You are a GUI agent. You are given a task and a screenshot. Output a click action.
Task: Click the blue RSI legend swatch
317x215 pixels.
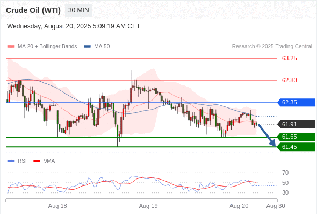click(x=11, y=161)
